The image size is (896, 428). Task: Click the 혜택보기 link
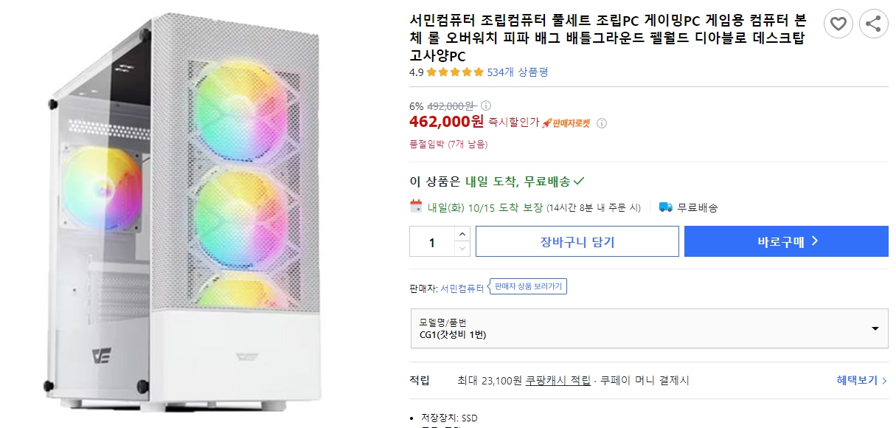[x=855, y=379]
